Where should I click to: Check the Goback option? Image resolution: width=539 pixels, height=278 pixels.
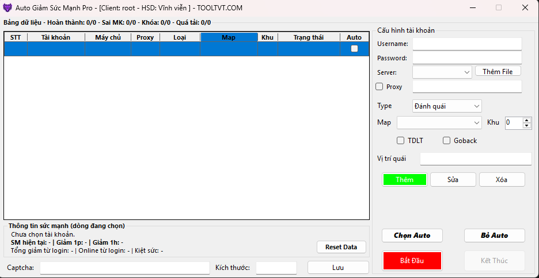[446, 141]
